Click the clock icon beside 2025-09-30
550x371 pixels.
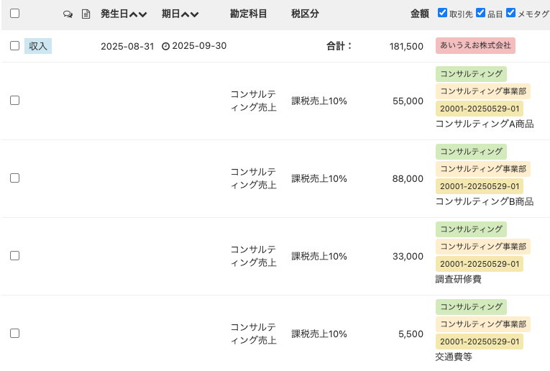(x=165, y=46)
